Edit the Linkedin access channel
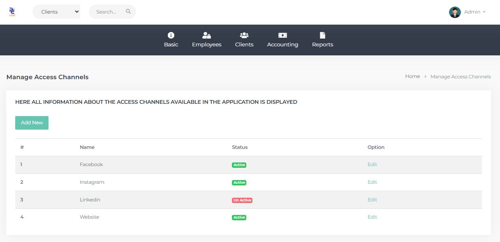Viewport: 500px width, 242px height. (x=372, y=200)
